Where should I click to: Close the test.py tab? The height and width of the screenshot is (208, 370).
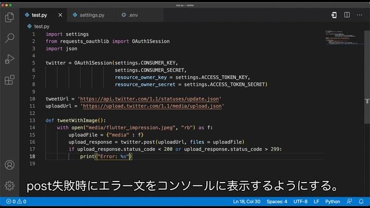(60, 15)
